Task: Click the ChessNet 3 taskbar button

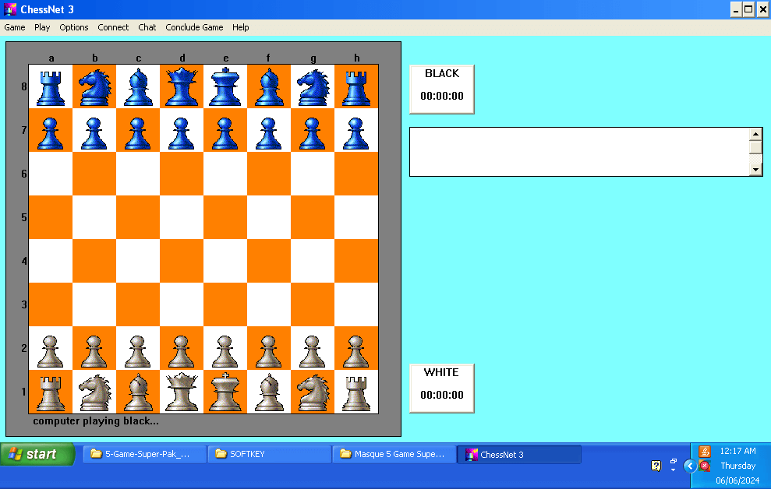Action: click(x=519, y=454)
